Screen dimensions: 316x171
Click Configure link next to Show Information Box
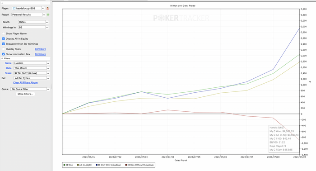coord(40,54)
